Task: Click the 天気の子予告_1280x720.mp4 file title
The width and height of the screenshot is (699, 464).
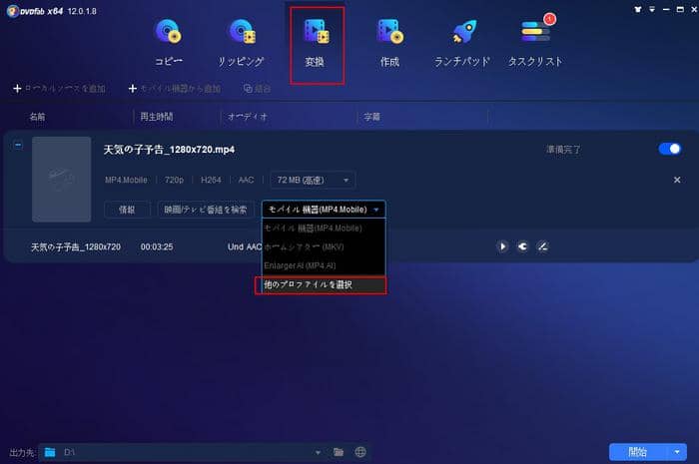Action: [x=169, y=150]
